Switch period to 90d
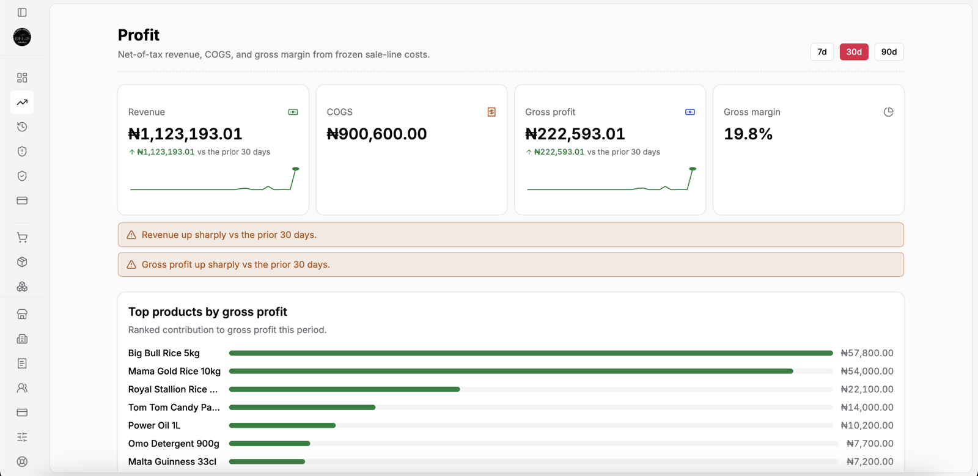Image resolution: width=978 pixels, height=476 pixels. click(x=889, y=52)
